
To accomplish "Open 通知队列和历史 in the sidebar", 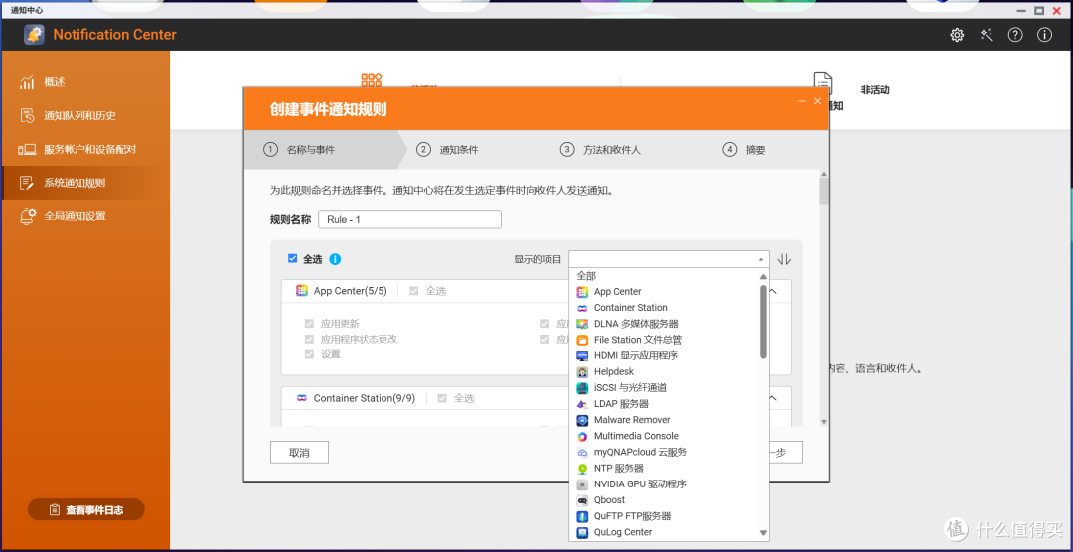I will tap(84, 116).
